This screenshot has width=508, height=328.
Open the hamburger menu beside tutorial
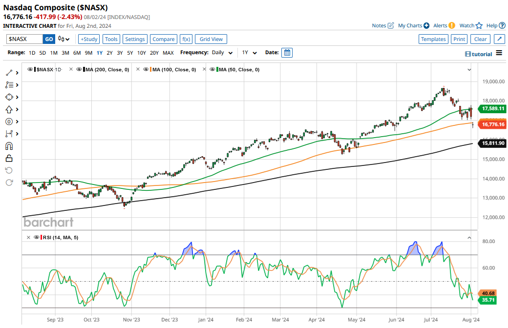tap(499, 53)
